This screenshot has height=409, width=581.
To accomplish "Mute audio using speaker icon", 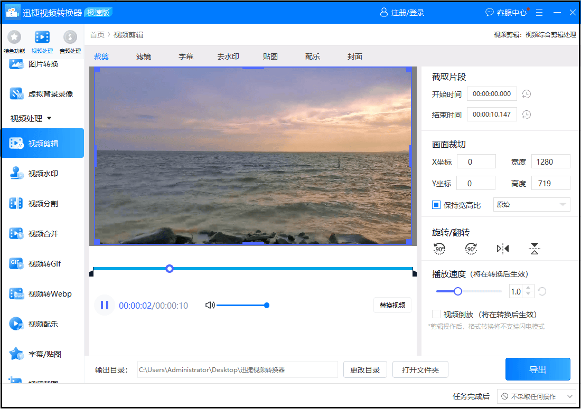I will [x=210, y=305].
